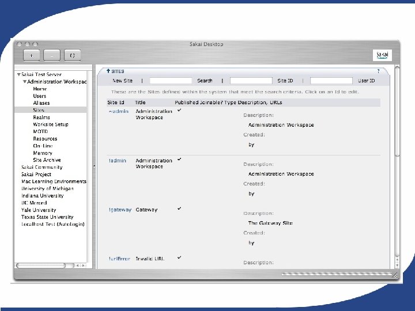Screen dimensions: 415x311
Task: Click the window resize grip corner
Action: click(x=395, y=275)
